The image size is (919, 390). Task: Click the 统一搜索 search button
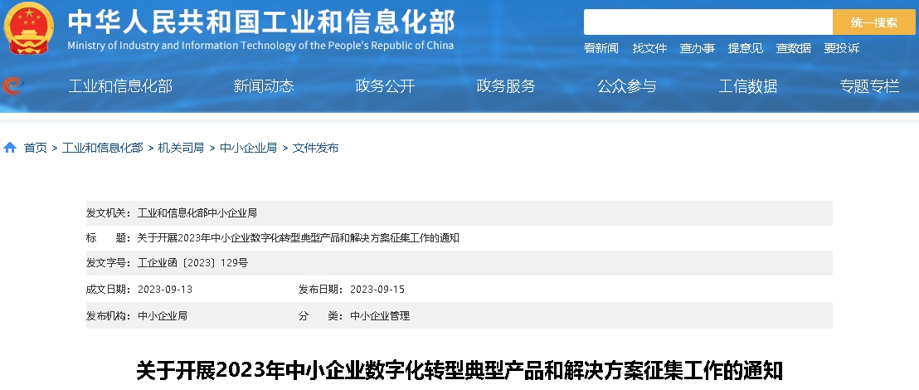(x=874, y=22)
